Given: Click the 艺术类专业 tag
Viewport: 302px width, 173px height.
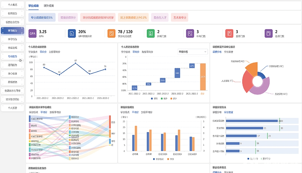Looking at the screenshot, I should (x=180, y=17).
